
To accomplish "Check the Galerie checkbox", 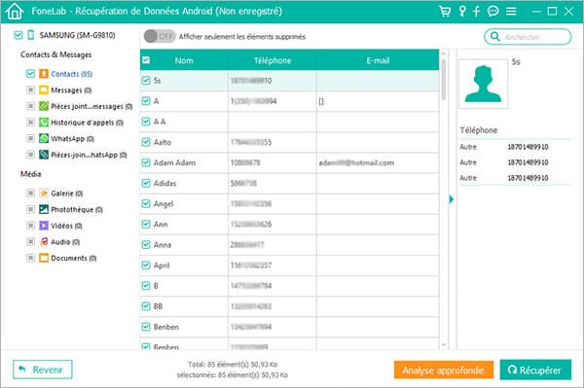I will 30,194.
